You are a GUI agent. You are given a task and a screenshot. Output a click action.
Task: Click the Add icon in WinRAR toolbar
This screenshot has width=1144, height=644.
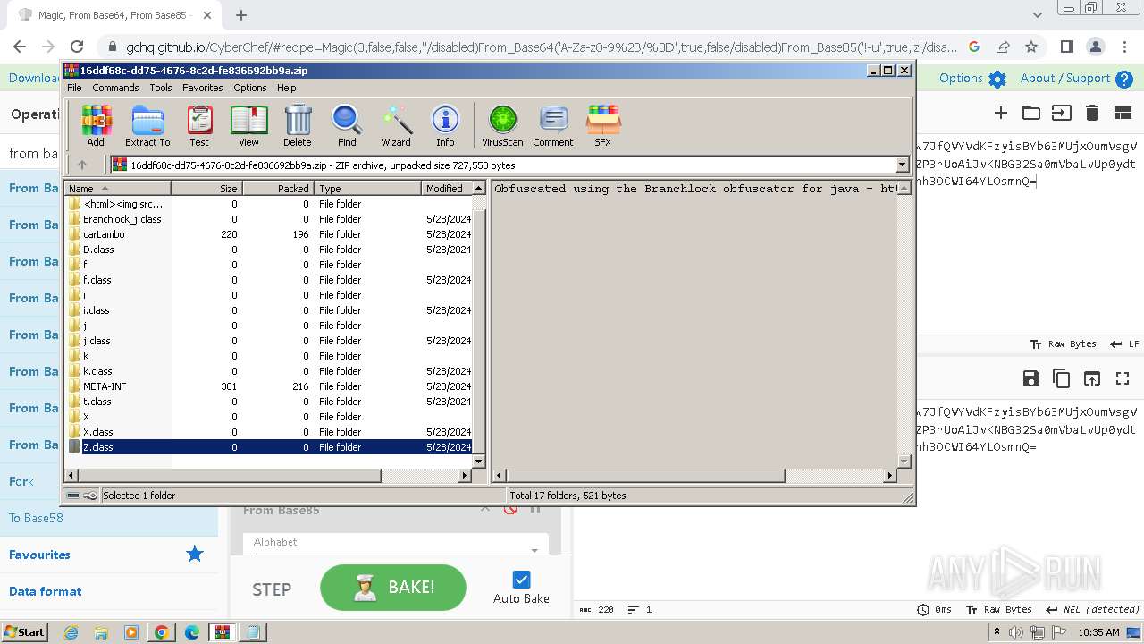tap(96, 125)
